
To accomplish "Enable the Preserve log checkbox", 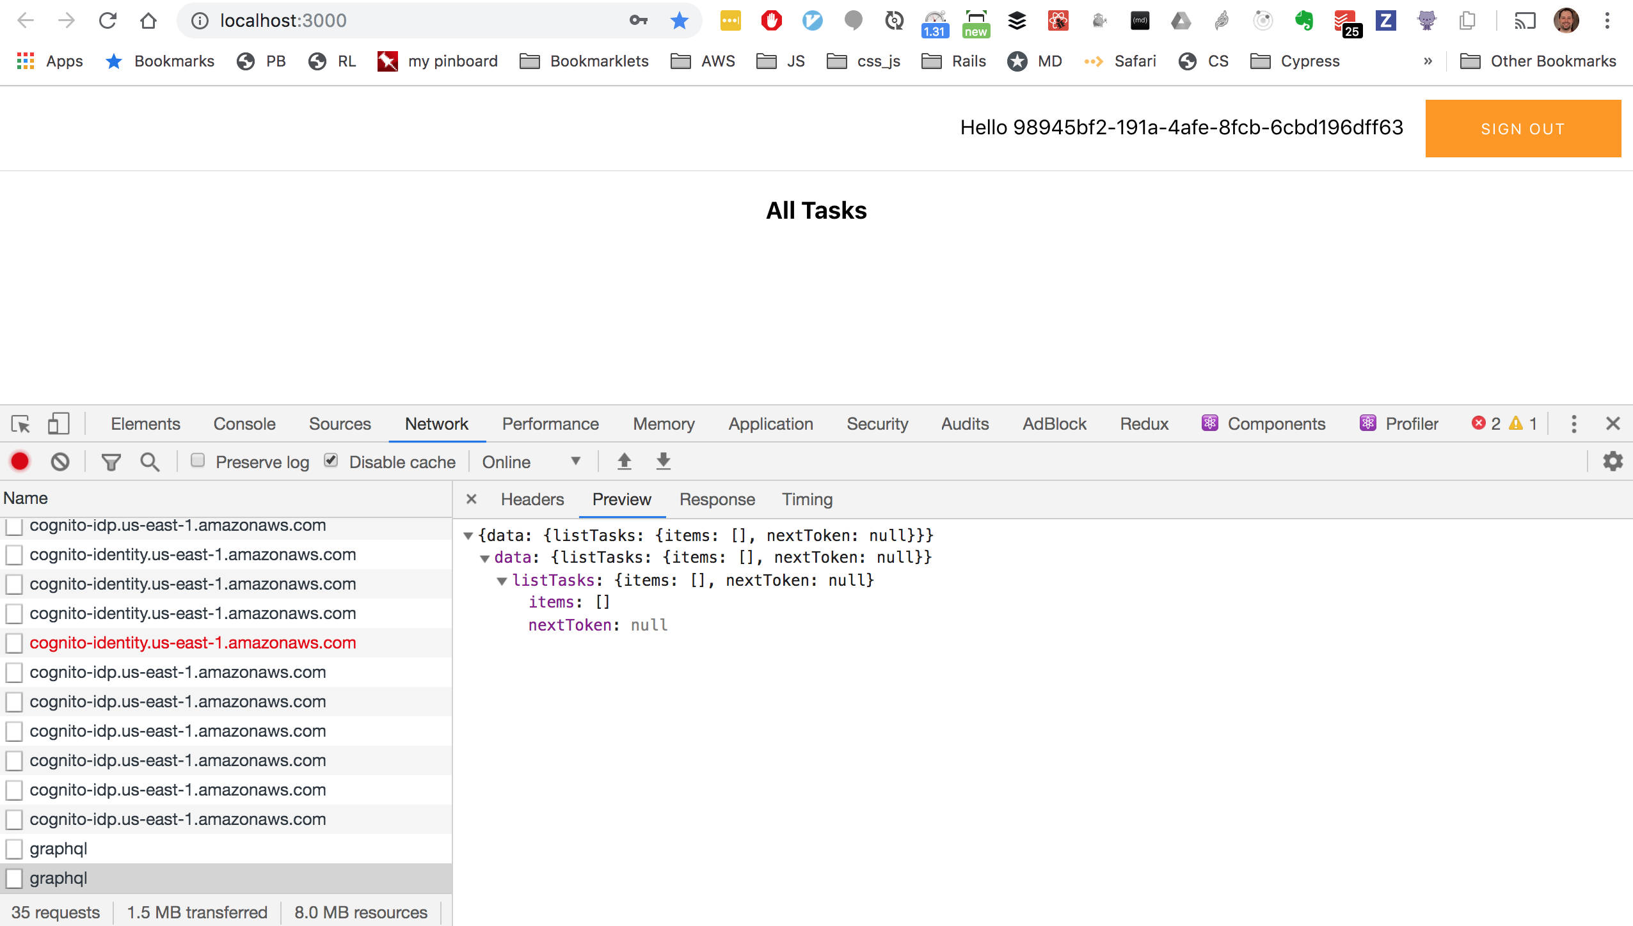I will coord(198,460).
